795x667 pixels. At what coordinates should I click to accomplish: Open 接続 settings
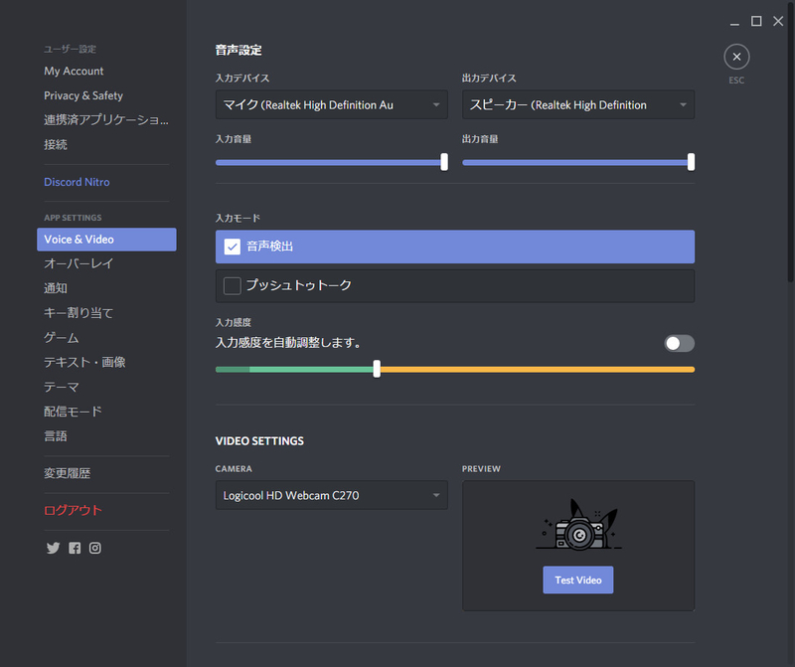56,144
